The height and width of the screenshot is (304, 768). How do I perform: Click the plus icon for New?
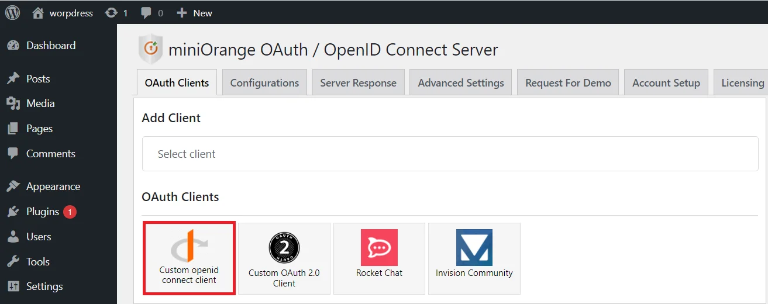(x=182, y=12)
